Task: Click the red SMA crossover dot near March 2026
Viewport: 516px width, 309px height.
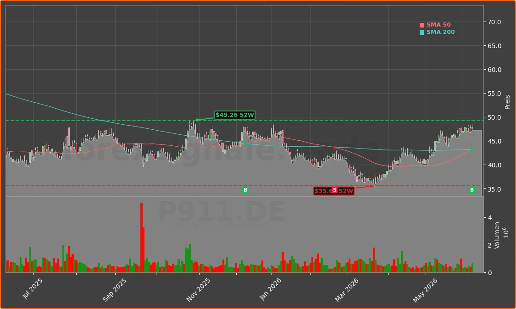Action: tap(335, 148)
